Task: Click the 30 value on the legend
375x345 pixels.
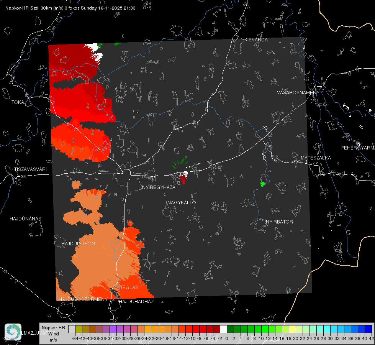Action: [x=330, y=338]
